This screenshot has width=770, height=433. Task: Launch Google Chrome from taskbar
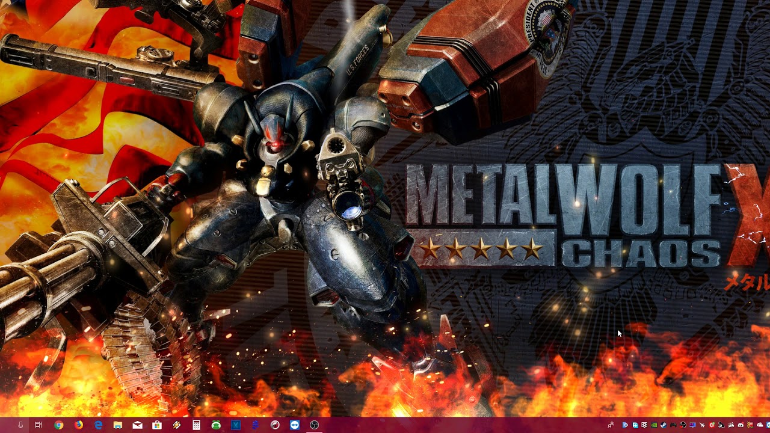pos(58,425)
